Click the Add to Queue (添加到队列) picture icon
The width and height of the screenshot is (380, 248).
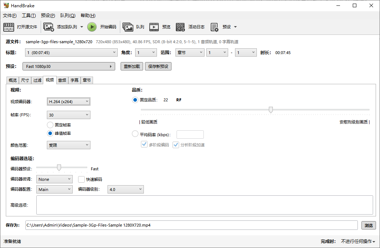click(48, 27)
